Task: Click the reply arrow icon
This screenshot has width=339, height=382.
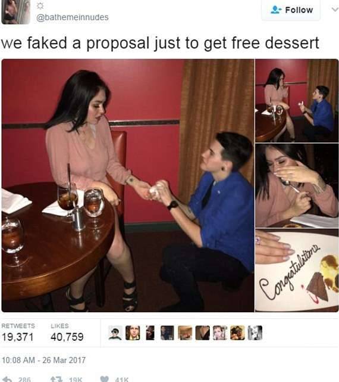Action: (8, 380)
